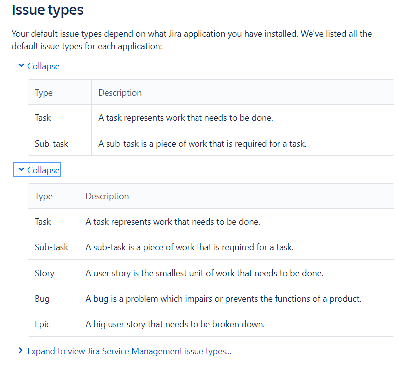Click the bug description about impaired functions
The image size is (397, 369).
click(x=223, y=299)
